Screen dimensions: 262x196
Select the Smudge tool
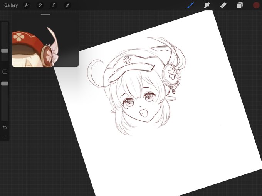click(207, 5)
